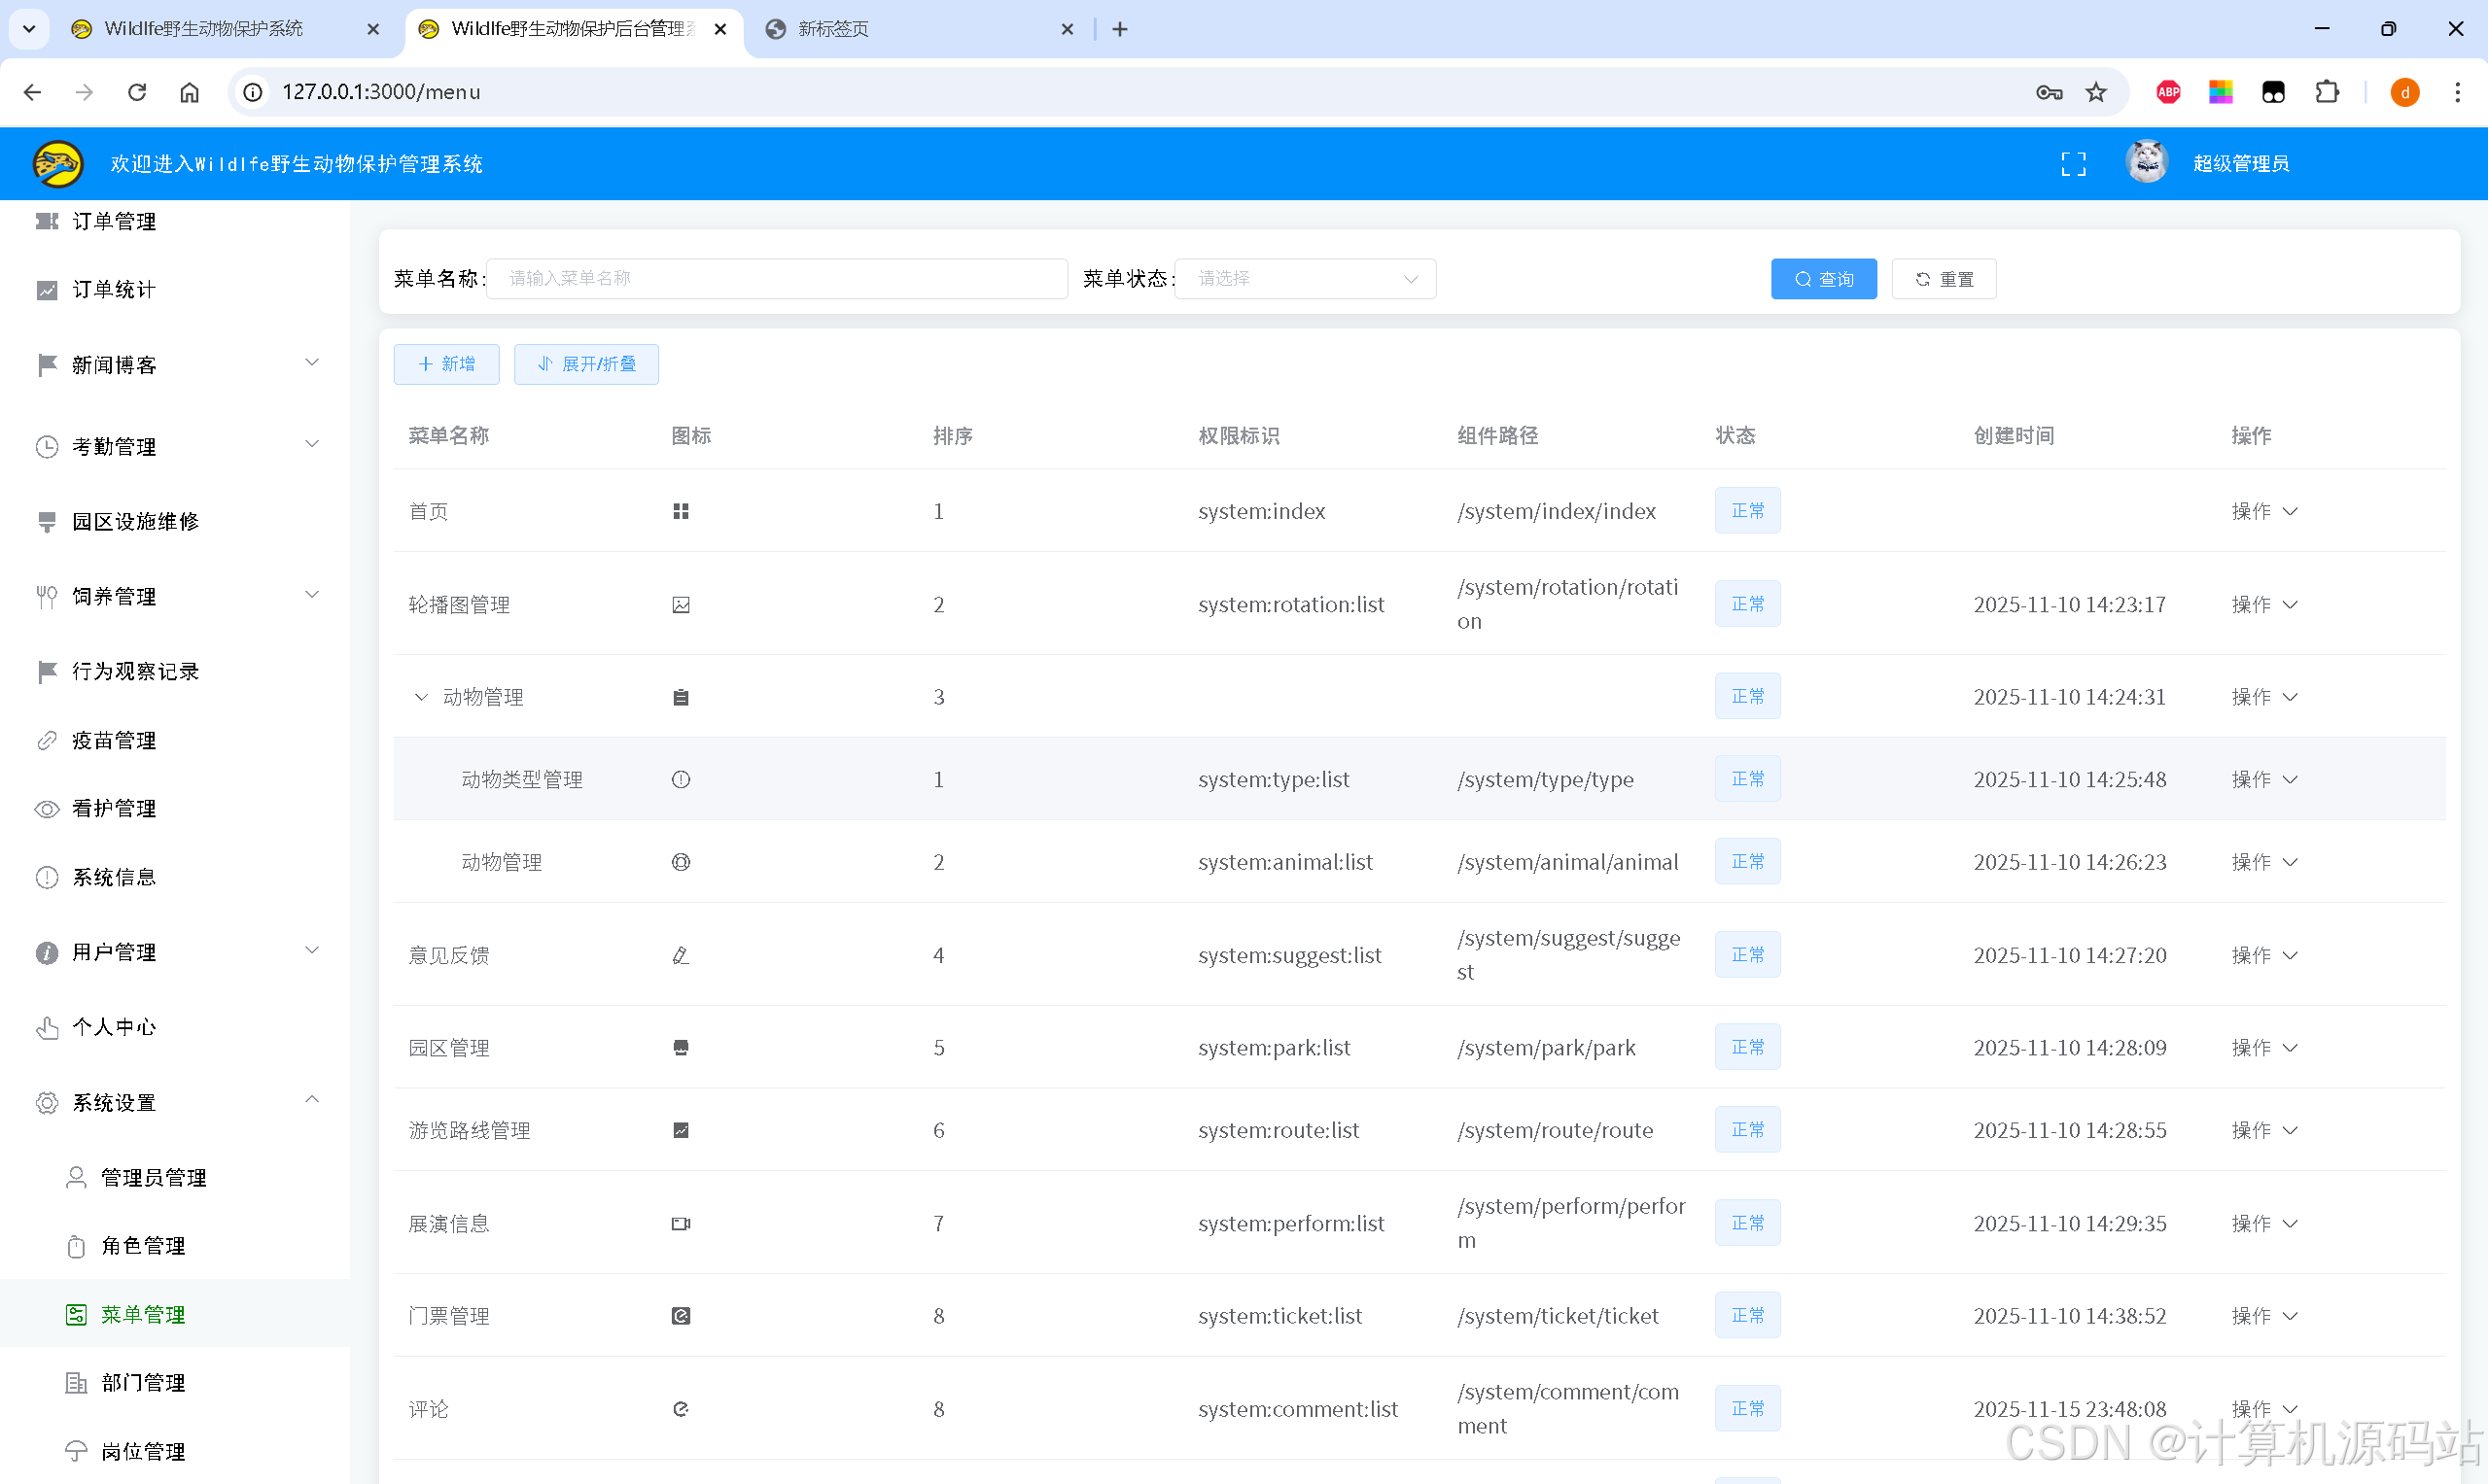The height and width of the screenshot is (1484, 2488).
Task: Click the info icon in 动物类型管理 row
Action: [x=681, y=779]
